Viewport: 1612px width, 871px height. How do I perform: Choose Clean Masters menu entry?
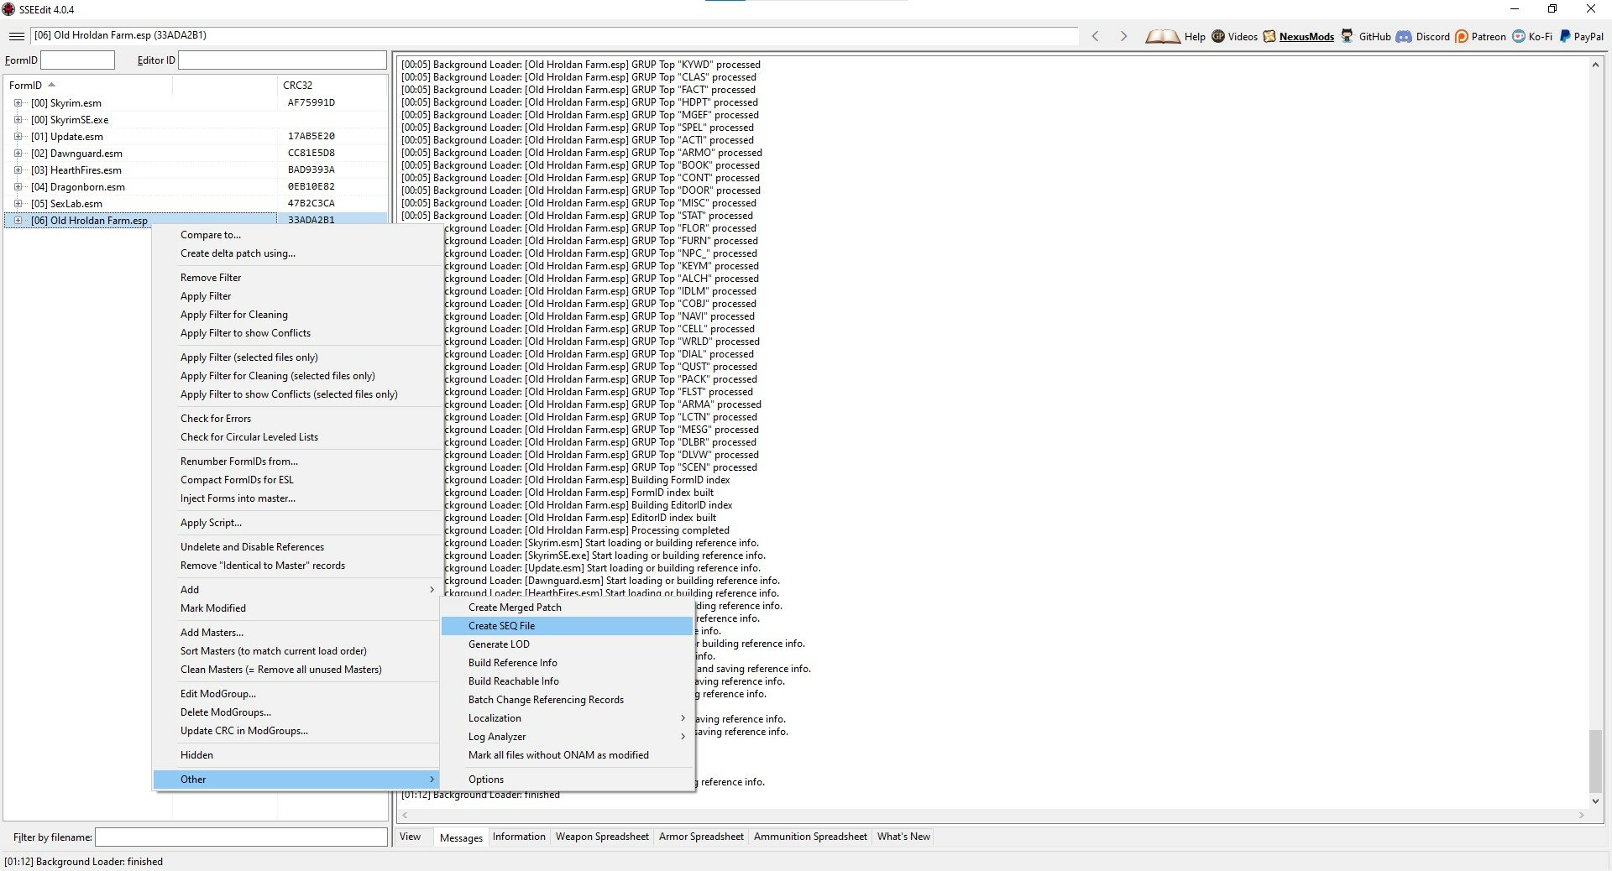[296, 670]
